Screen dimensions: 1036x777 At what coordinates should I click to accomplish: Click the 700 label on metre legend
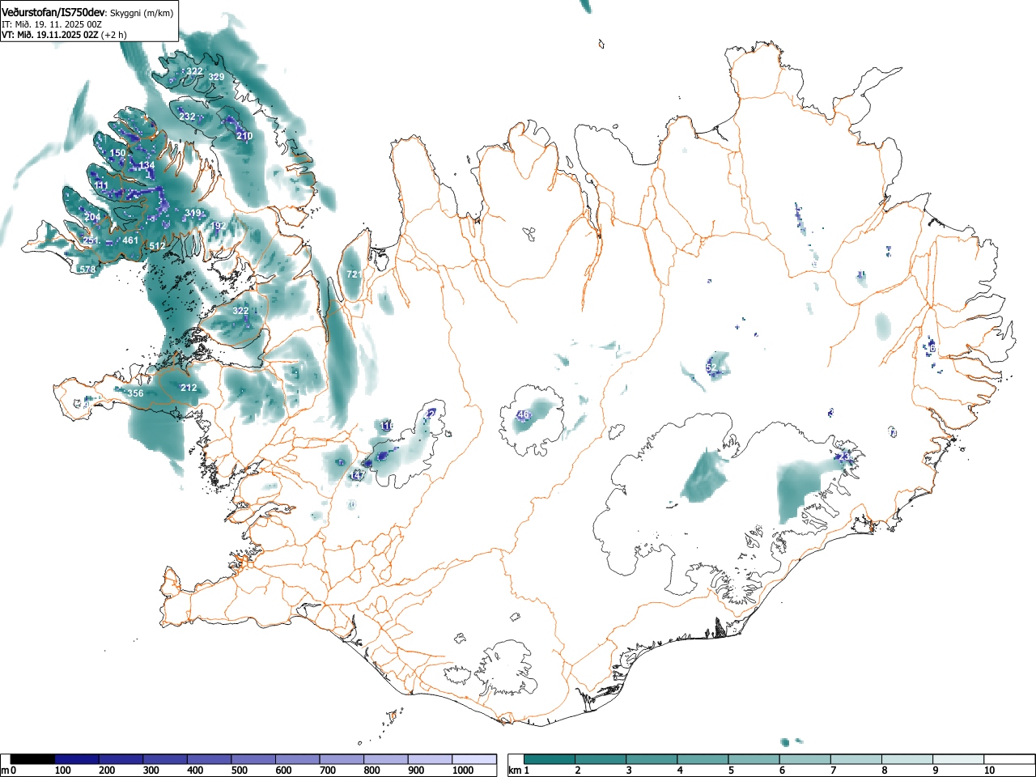click(328, 771)
